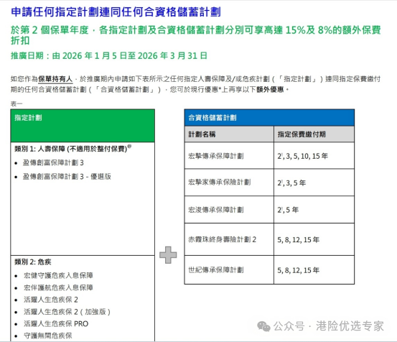
Task: Click the bold 額外優惠 text
Action: (x=270, y=89)
